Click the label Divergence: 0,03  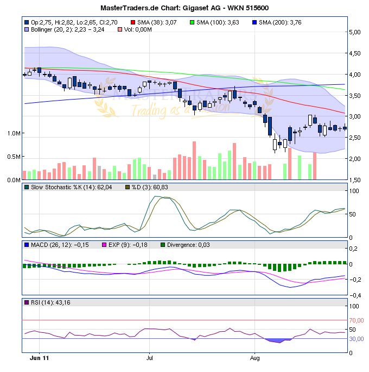(x=188, y=245)
